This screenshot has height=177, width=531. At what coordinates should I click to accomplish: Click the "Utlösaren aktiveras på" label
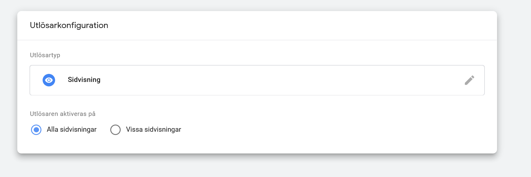tap(63, 114)
